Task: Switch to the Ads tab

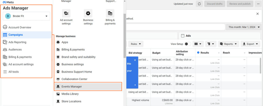Action: click(x=220, y=36)
